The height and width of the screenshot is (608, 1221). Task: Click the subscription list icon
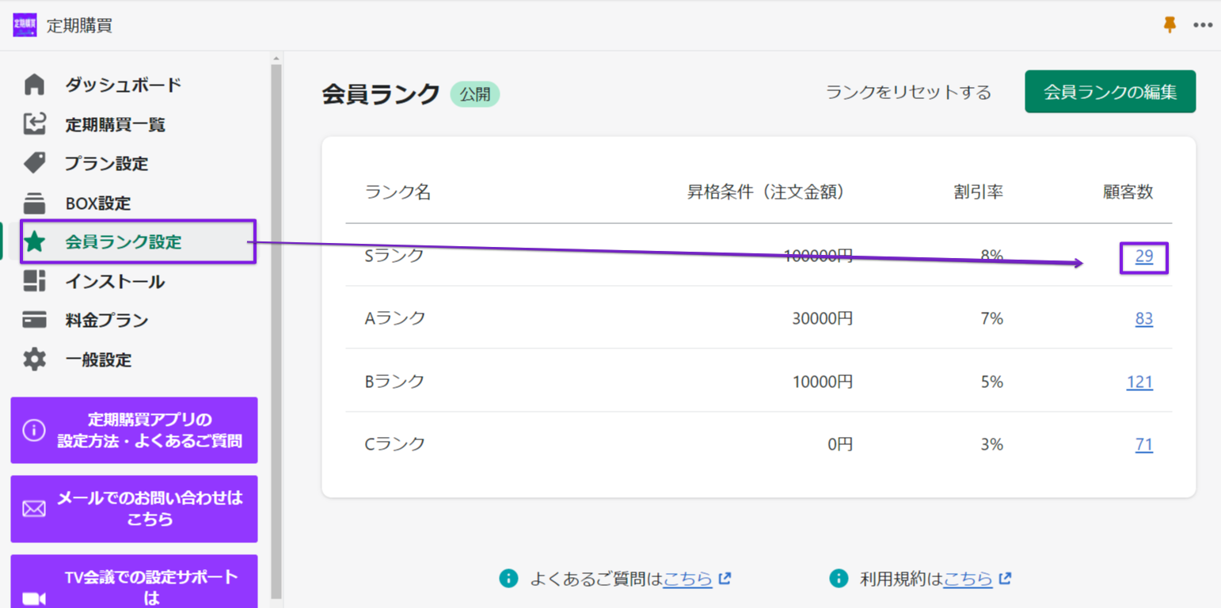pos(35,123)
